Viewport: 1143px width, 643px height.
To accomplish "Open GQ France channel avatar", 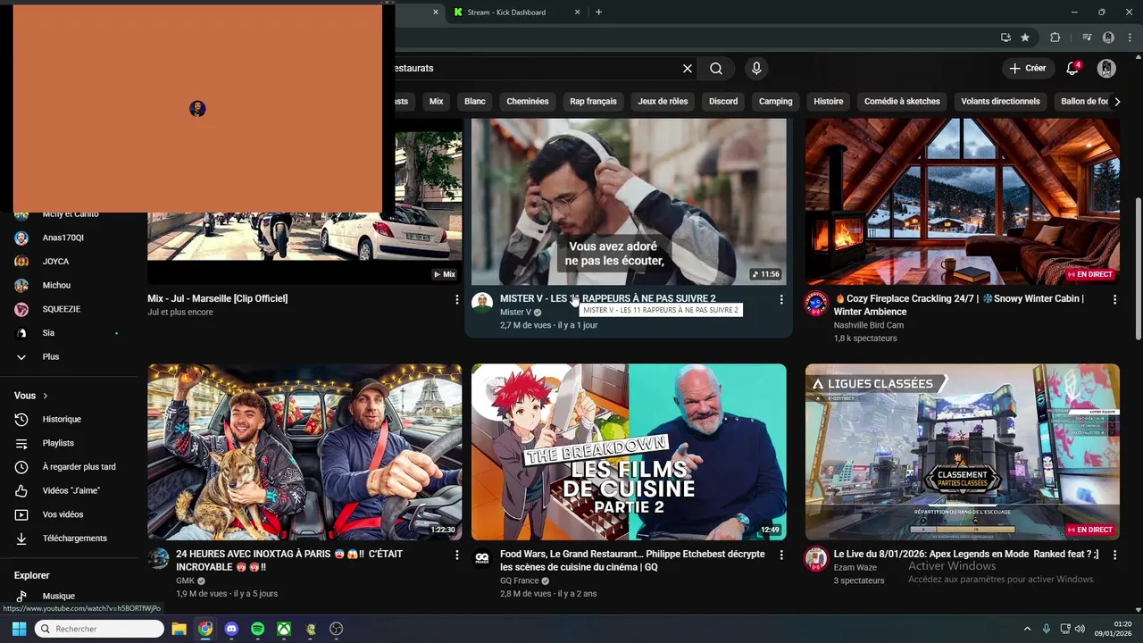I will point(482,558).
